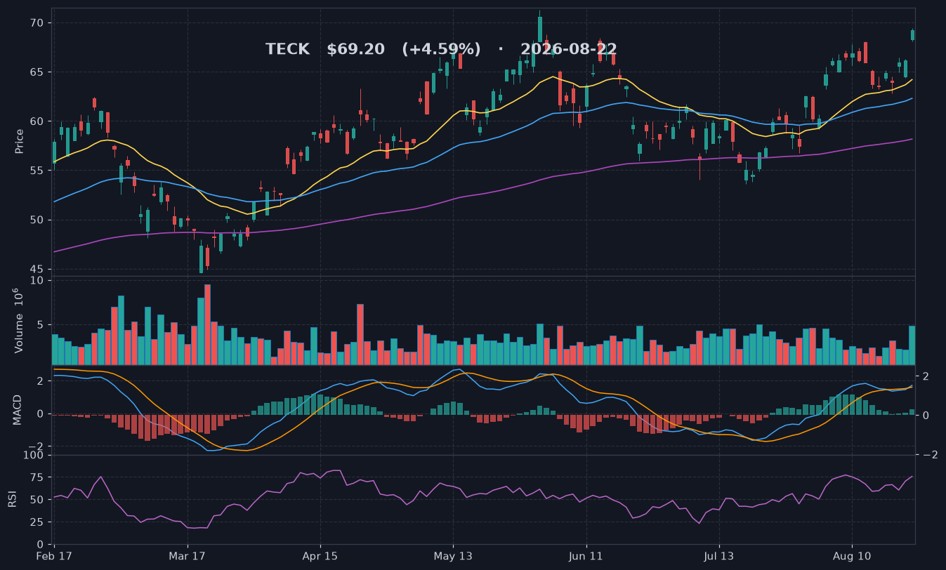Click the 65 price axis tick

point(37,72)
